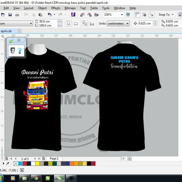Open the Text menu
This screenshot has width=182, height=182.
pos(83,8)
